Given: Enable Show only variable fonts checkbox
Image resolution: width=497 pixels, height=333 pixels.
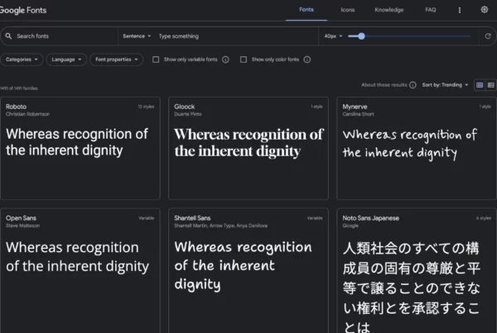Looking at the screenshot, I should pos(156,59).
